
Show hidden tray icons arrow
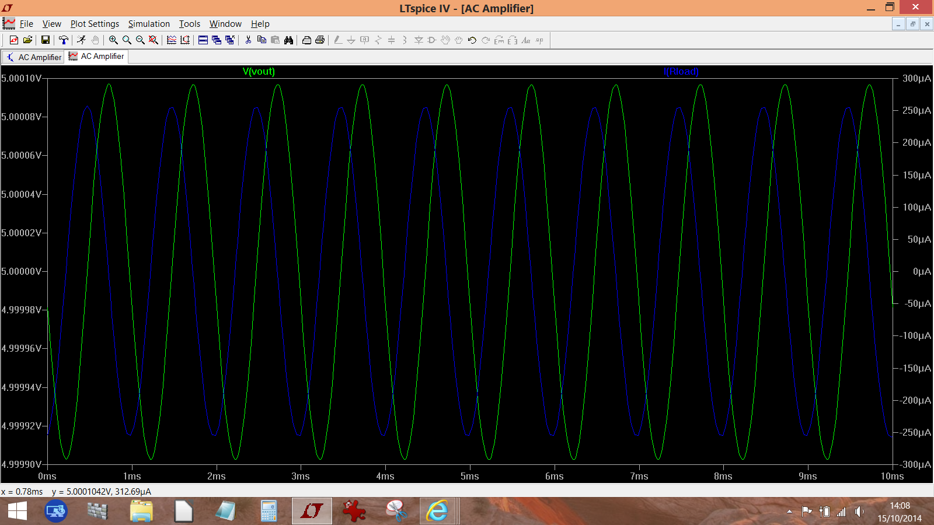click(x=789, y=512)
